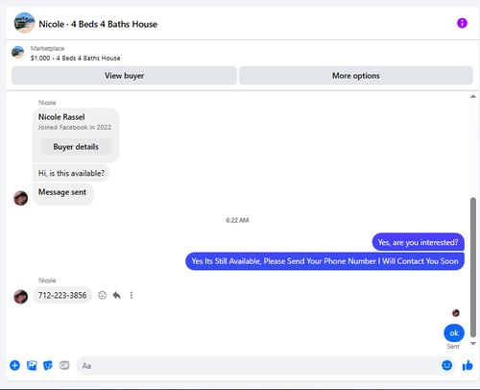Click the 'Yes, are you interested?' message
Viewport: 480px width, 390px height.
coord(418,242)
